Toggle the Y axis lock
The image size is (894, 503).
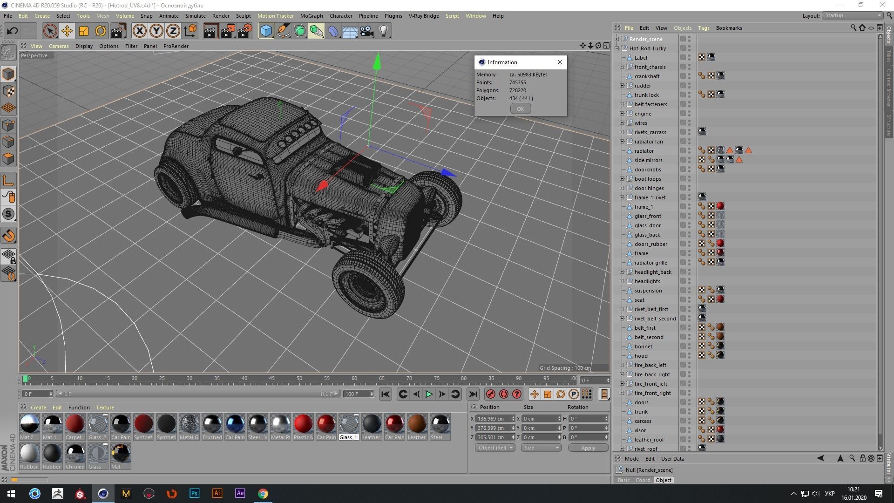pyautogui.click(x=156, y=31)
